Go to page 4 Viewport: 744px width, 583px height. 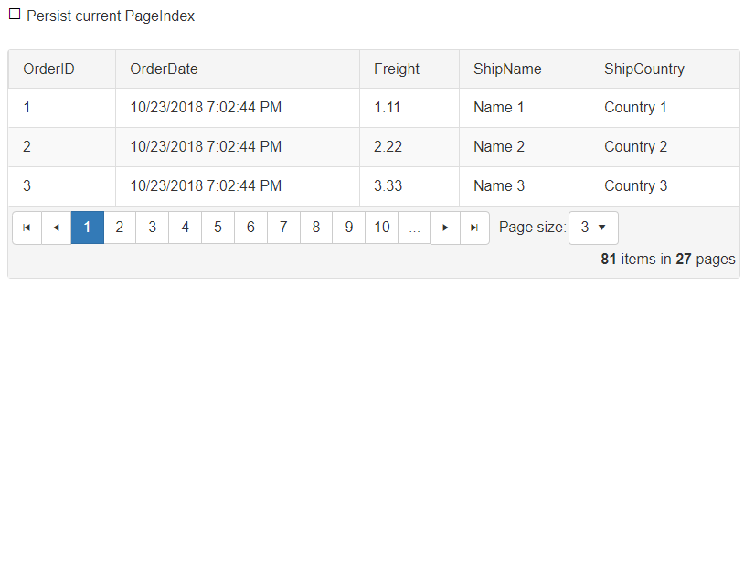point(185,228)
